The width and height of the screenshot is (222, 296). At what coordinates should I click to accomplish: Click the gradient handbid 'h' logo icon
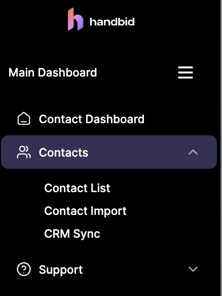(x=76, y=19)
